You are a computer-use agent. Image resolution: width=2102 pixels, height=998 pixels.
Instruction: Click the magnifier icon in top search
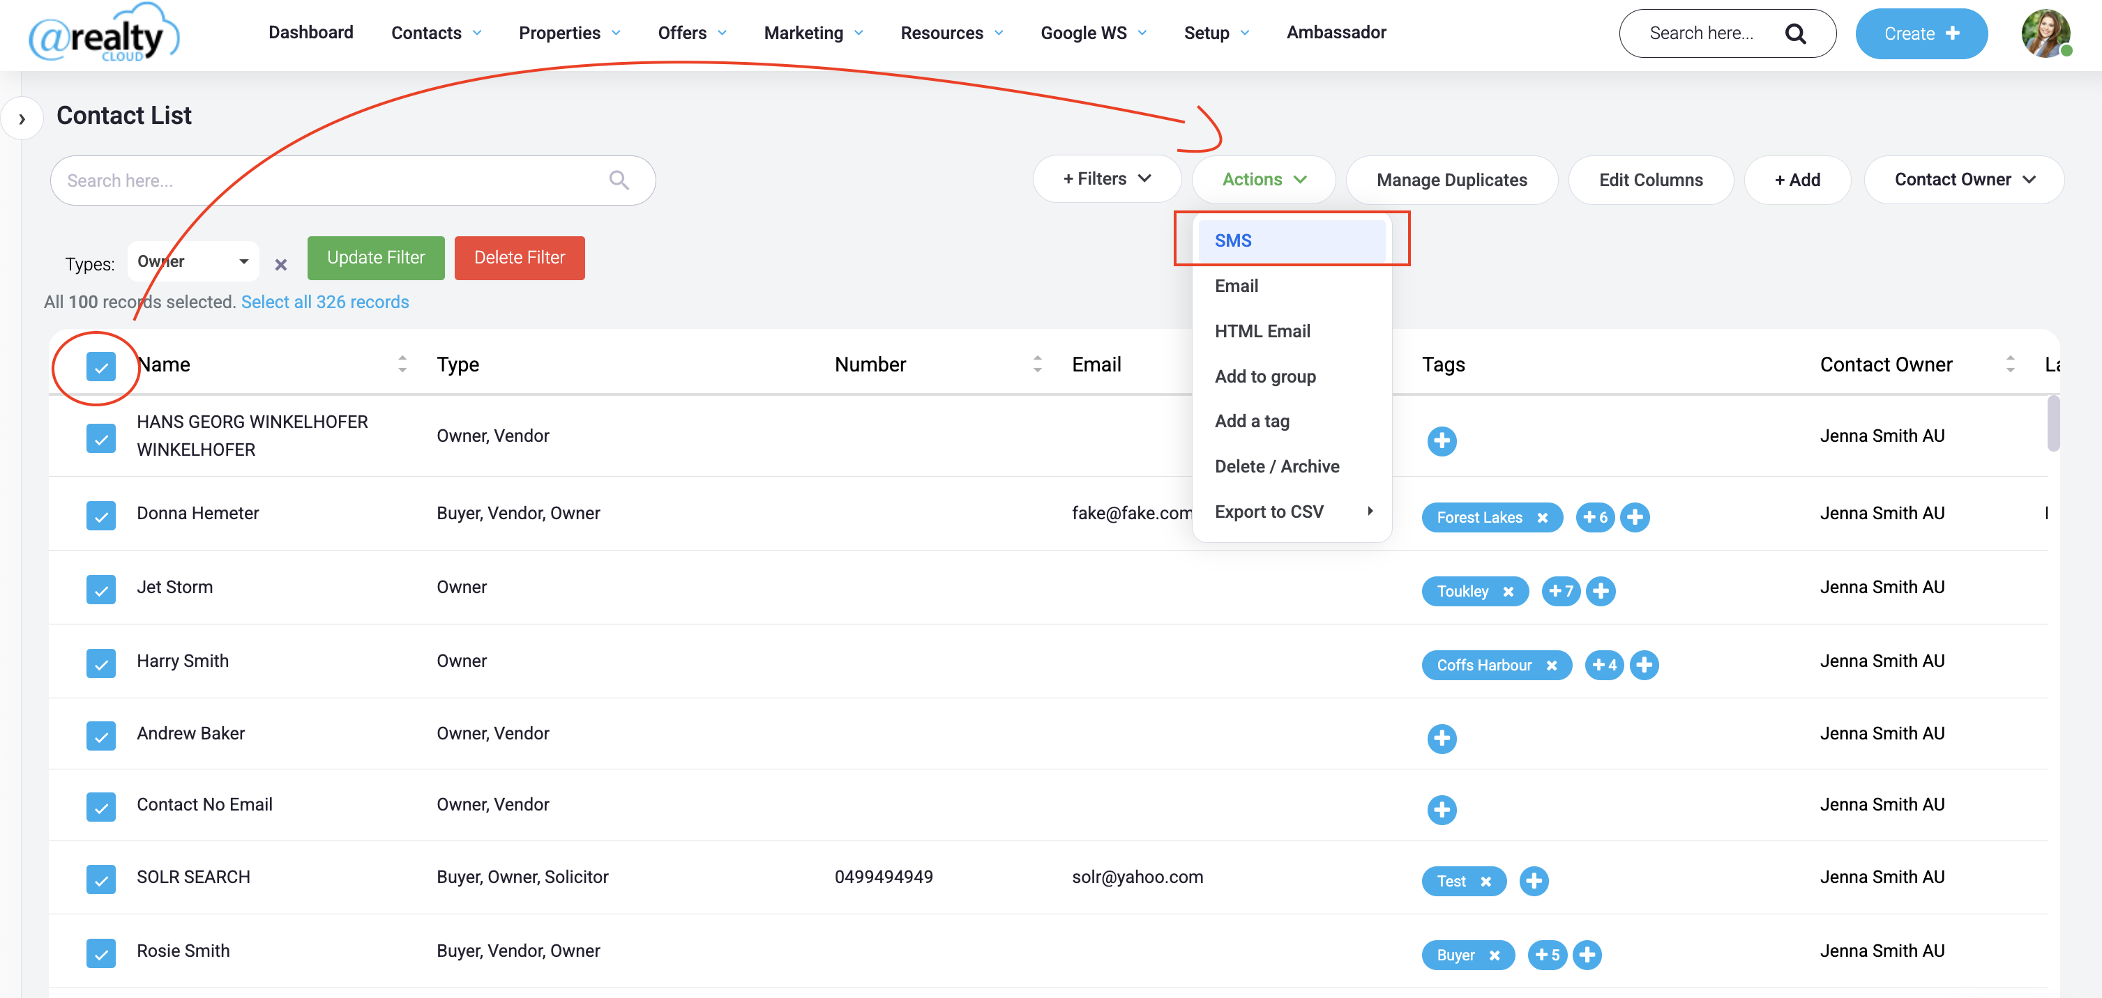pyautogui.click(x=1794, y=33)
